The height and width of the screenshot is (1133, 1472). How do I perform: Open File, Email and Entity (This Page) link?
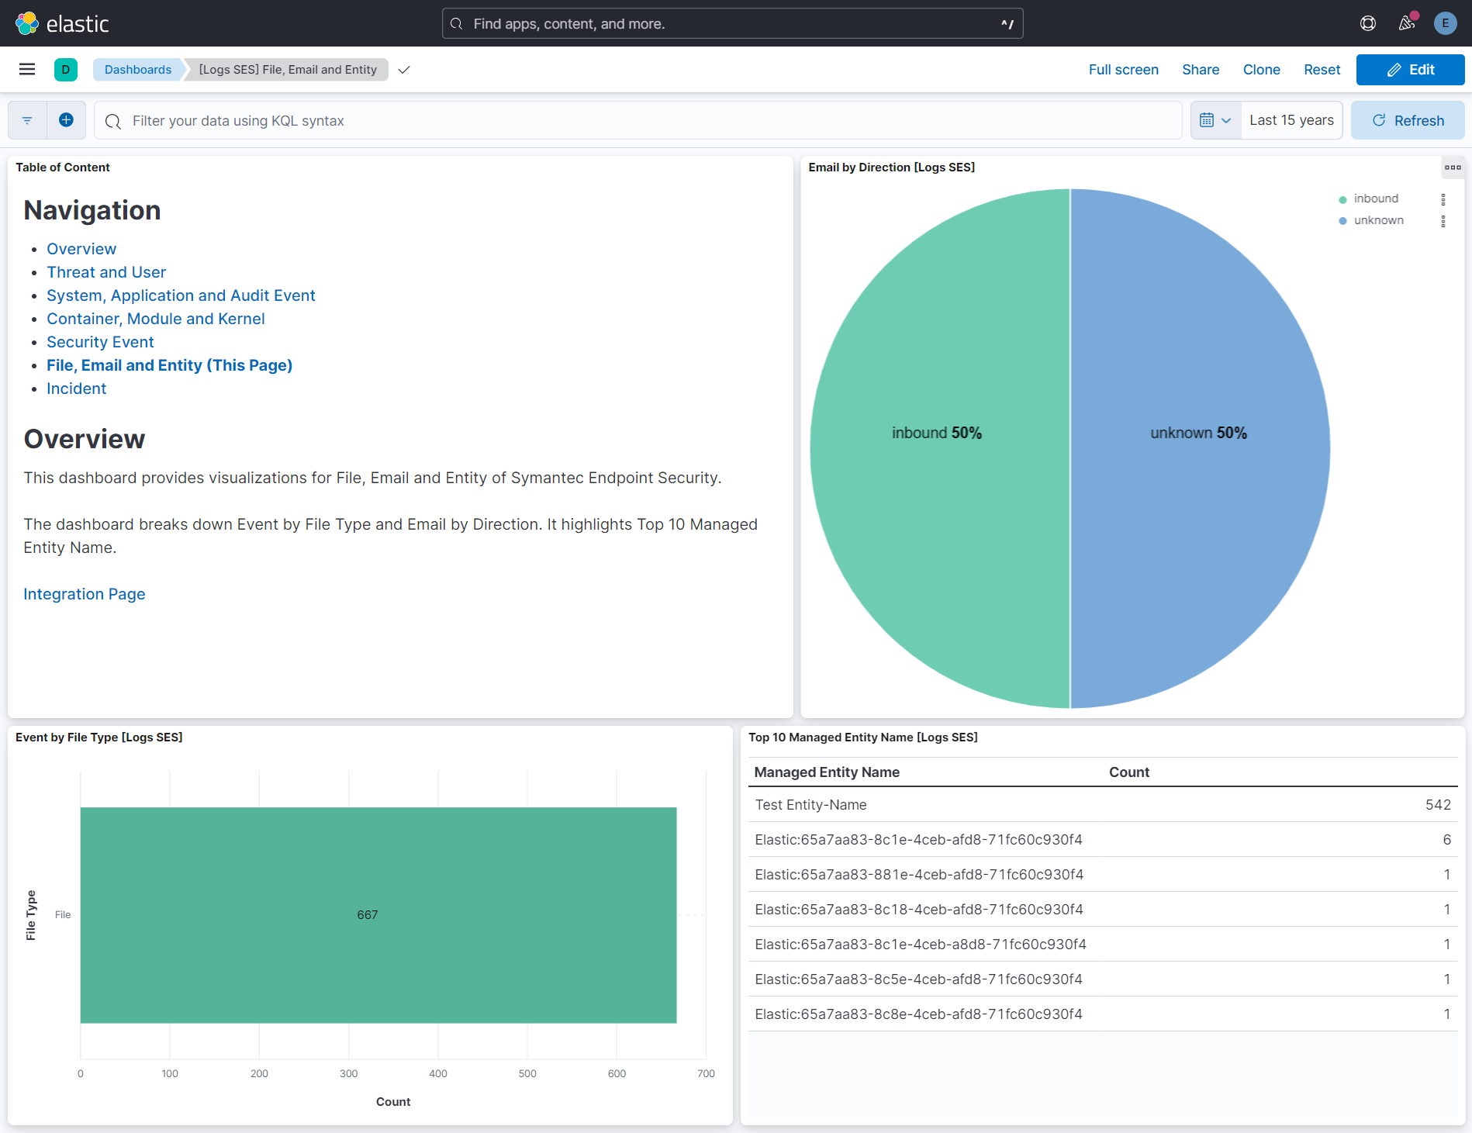point(169,365)
